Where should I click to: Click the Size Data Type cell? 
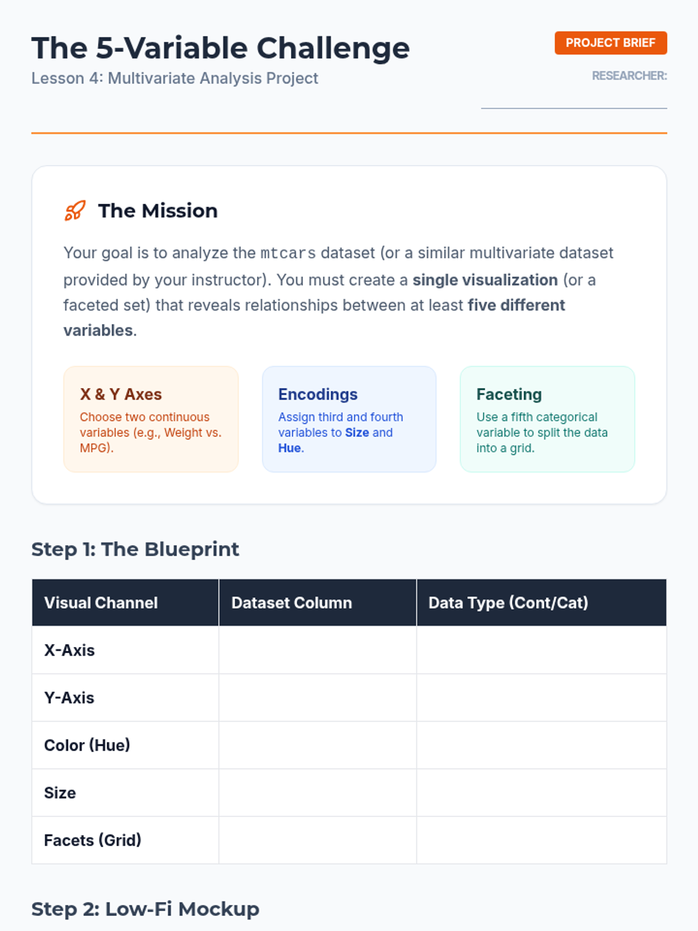(x=542, y=793)
